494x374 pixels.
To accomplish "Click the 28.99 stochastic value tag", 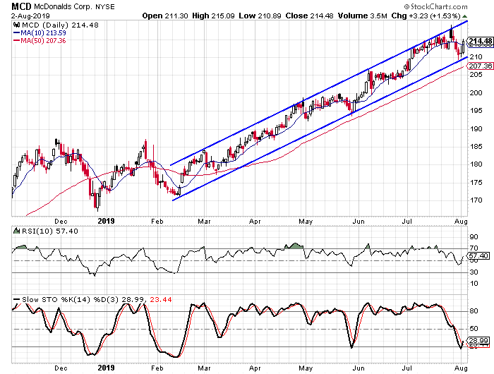I will click(x=478, y=341).
